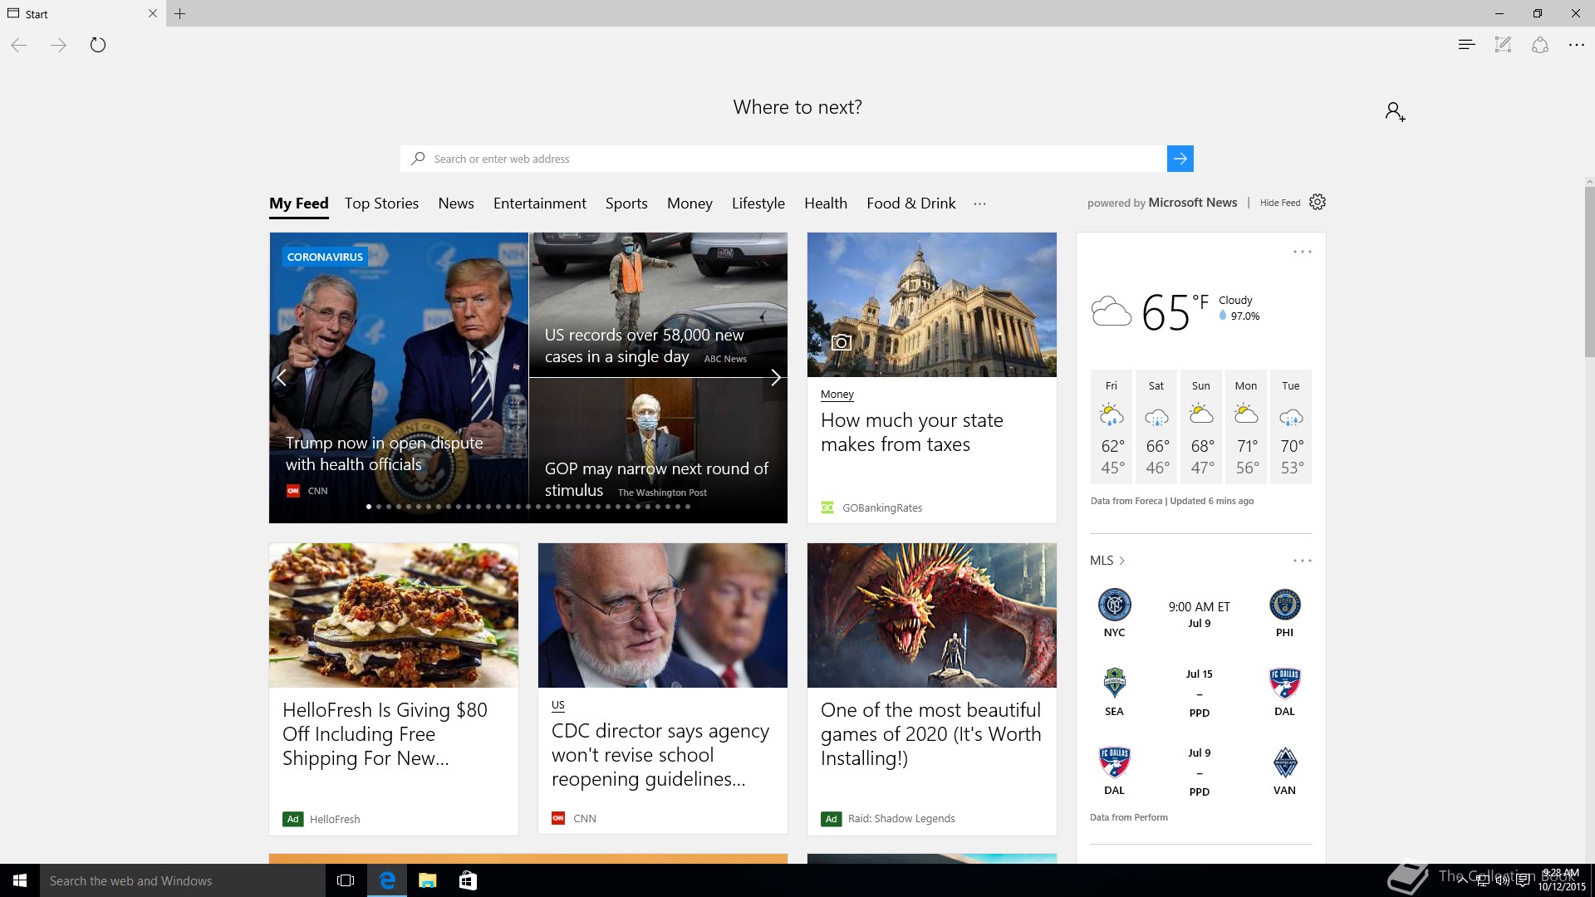The image size is (1595, 897).
Task: Open the Health tab
Action: click(x=826, y=203)
